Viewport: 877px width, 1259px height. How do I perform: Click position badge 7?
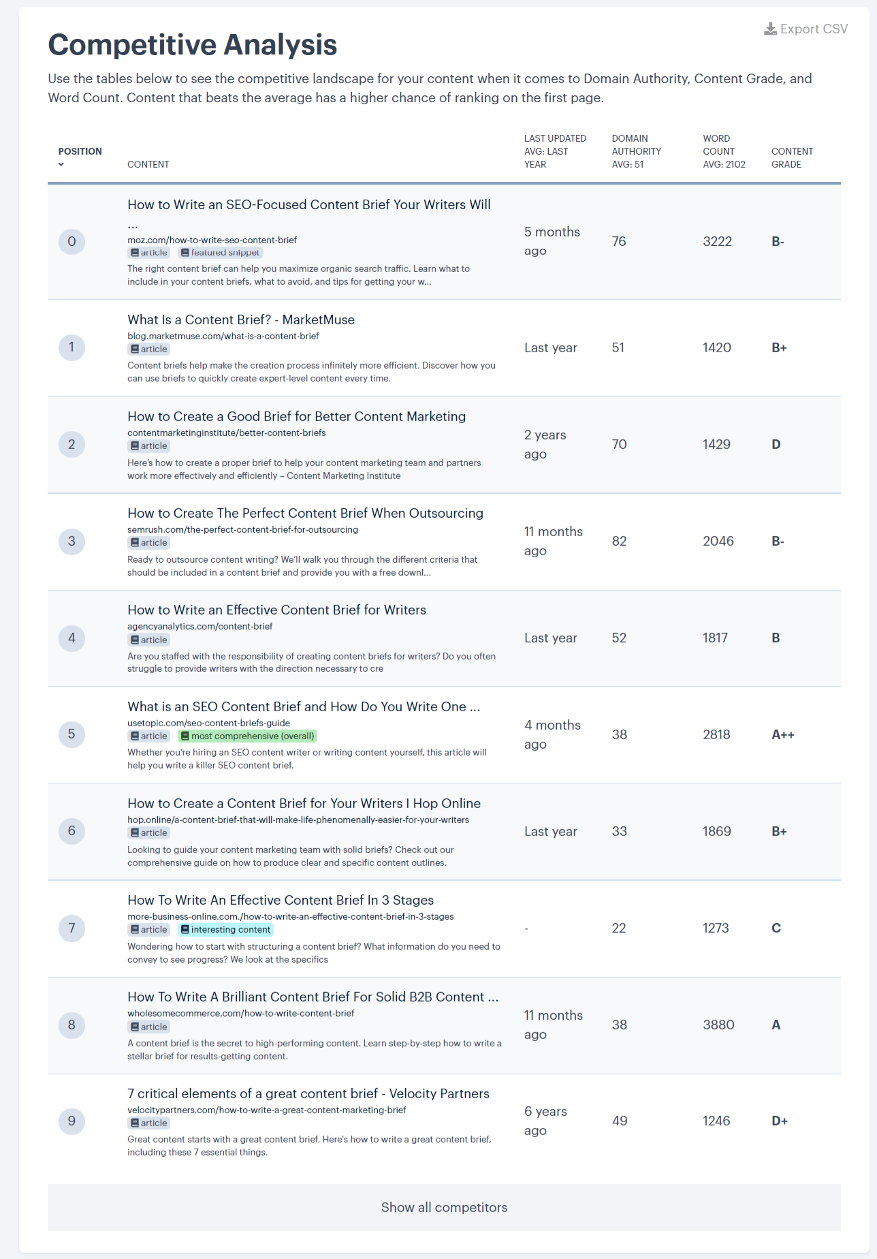(71, 928)
